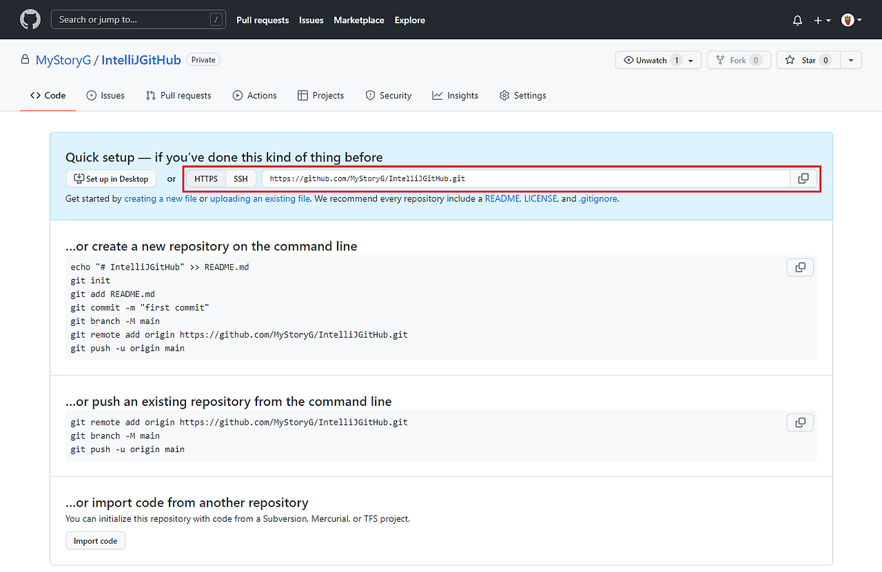Follow the creating a new file link
This screenshot has height=572, width=882.
pos(161,198)
